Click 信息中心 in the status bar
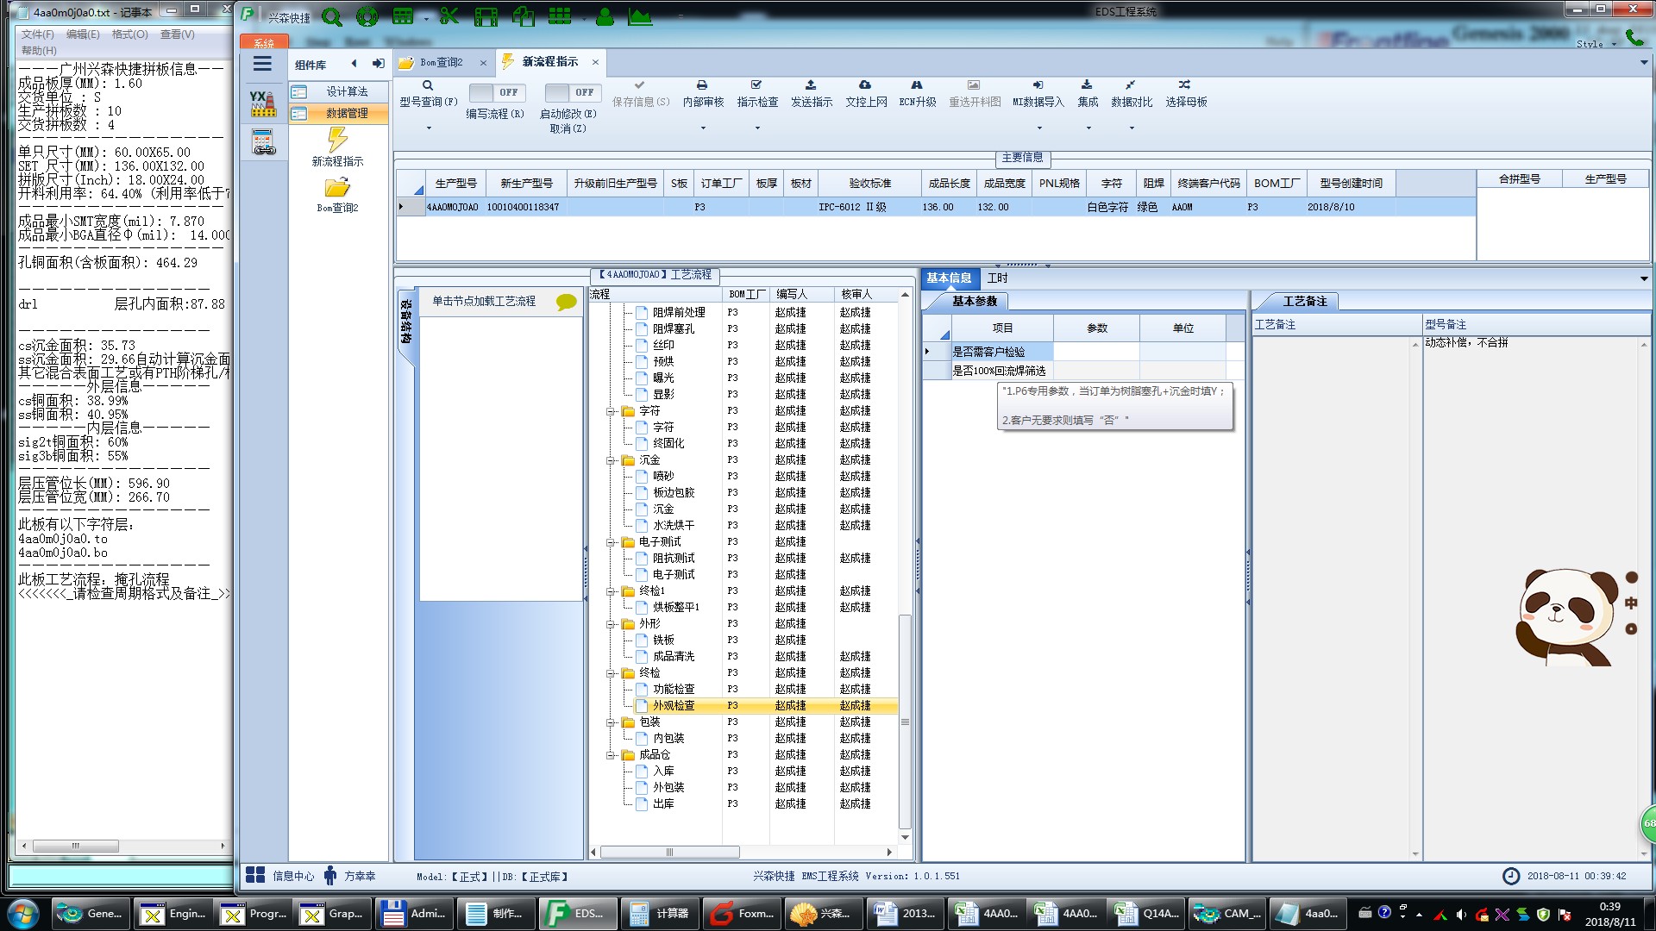This screenshot has width=1656, height=931. [293, 876]
